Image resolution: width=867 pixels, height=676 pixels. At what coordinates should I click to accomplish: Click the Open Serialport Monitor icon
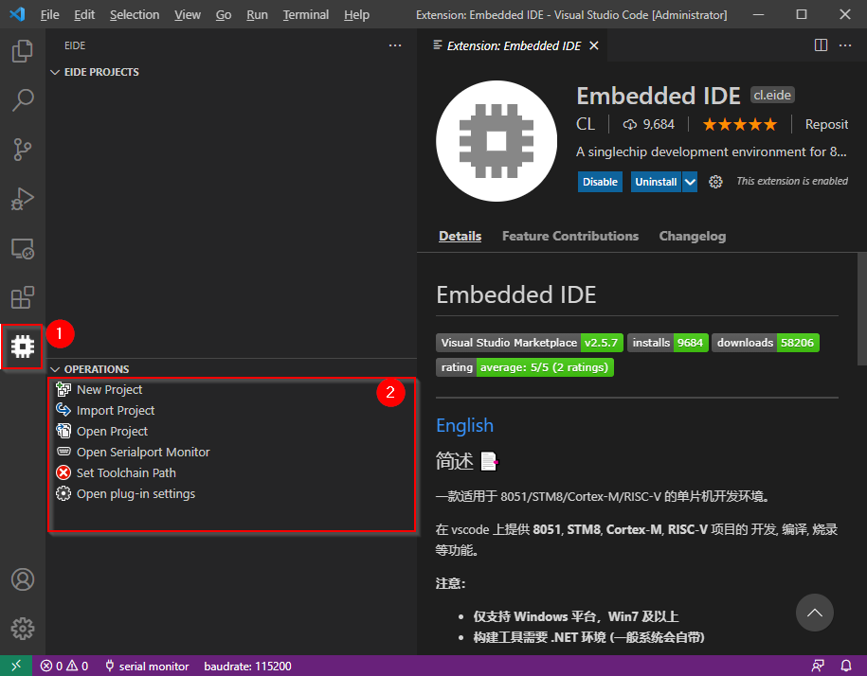pyautogui.click(x=63, y=452)
